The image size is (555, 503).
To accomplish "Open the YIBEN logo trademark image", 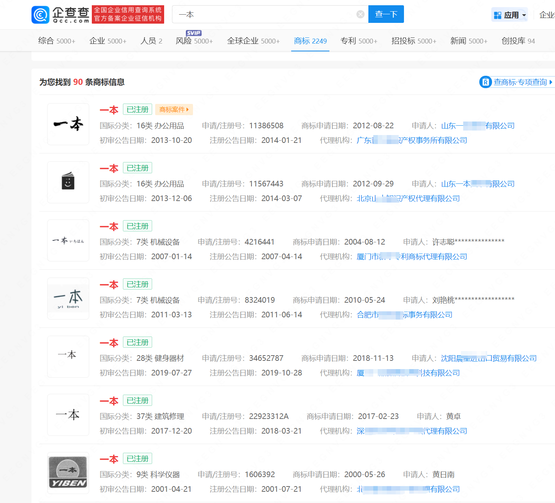I will coord(68,473).
